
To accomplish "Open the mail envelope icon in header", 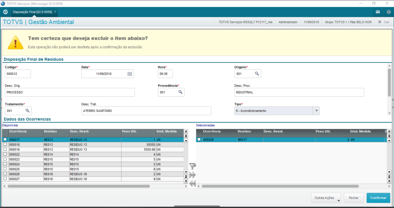I will pyautogui.click(x=378, y=12).
